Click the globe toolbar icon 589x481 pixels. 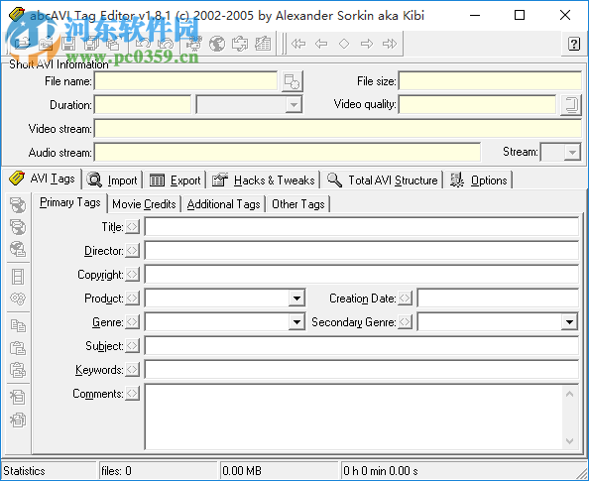click(x=217, y=44)
